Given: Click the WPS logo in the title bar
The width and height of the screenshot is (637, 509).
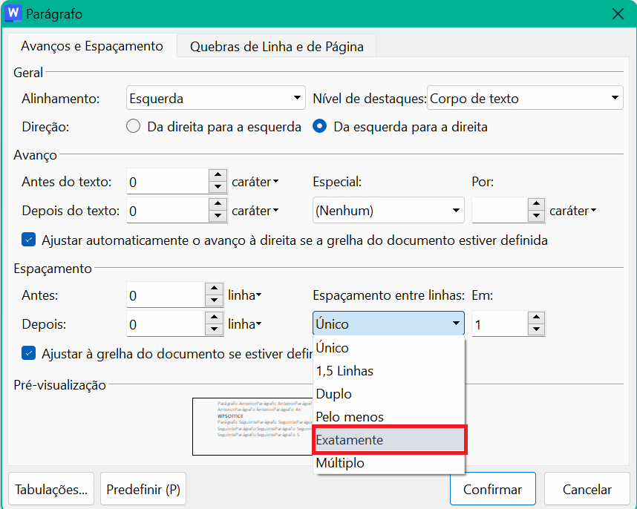Looking at the screenshot, I should [x=13, y=14].
